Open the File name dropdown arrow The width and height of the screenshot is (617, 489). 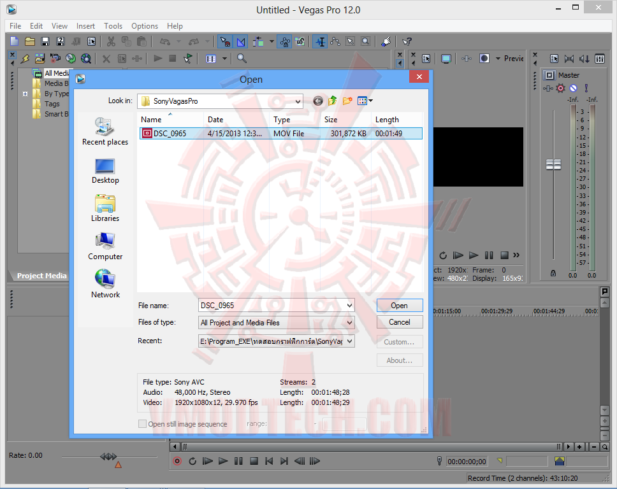point(349,306)
